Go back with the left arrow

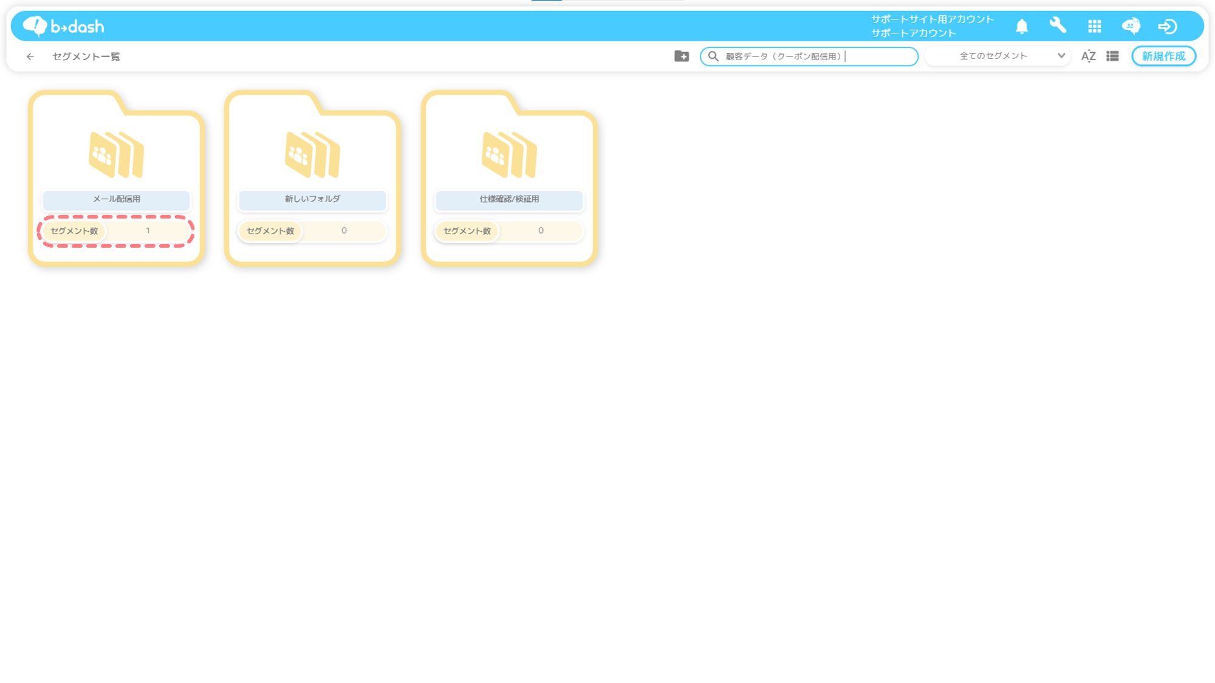point(30,56)
